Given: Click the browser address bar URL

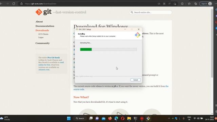Looking at the screenshot, I should 40,4.
